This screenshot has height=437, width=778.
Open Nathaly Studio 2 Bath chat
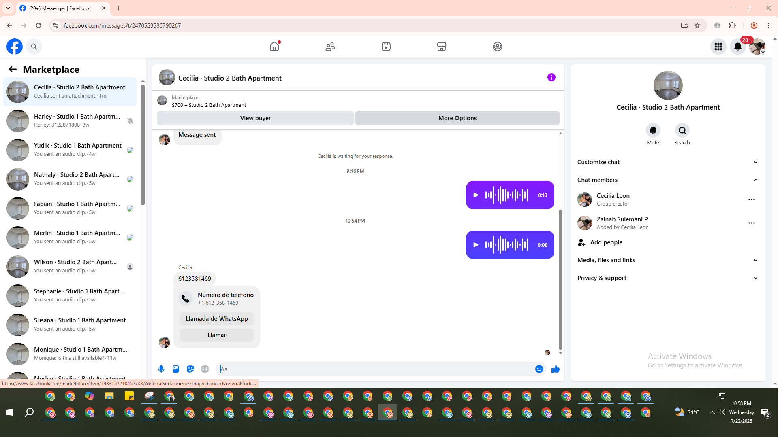pyautogui.click(x=70, y=179)
